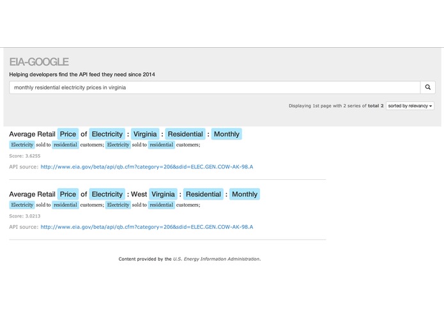Click 'Average Retail' in the first result title
The height and width of the screenshot is (315, 444).
click(32, 134)
